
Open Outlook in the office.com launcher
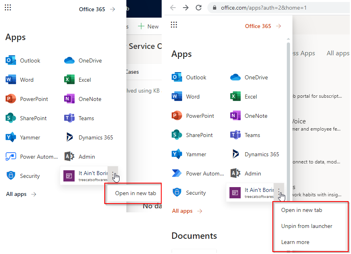coord(189,77)
